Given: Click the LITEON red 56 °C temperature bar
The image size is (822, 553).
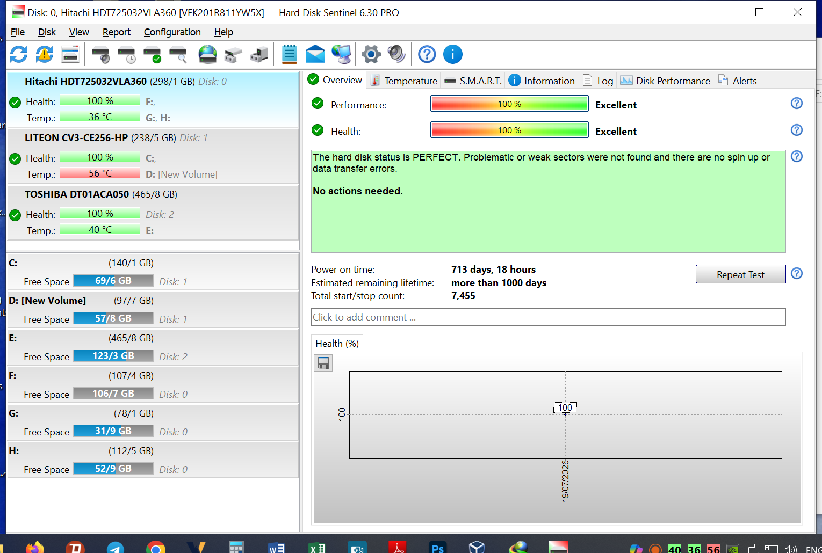Looking at the screenshot, I should click(x=100, y=173).
